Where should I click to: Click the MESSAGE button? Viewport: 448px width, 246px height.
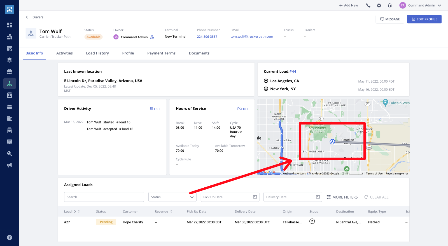[x=390, y=19]
